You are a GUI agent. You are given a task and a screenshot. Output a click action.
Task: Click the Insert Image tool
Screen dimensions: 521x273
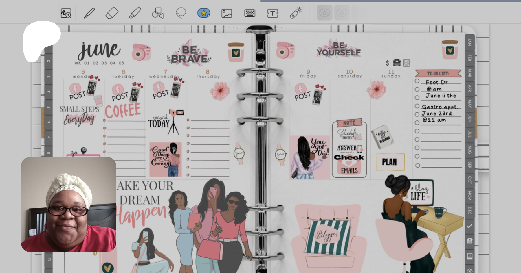227,13
